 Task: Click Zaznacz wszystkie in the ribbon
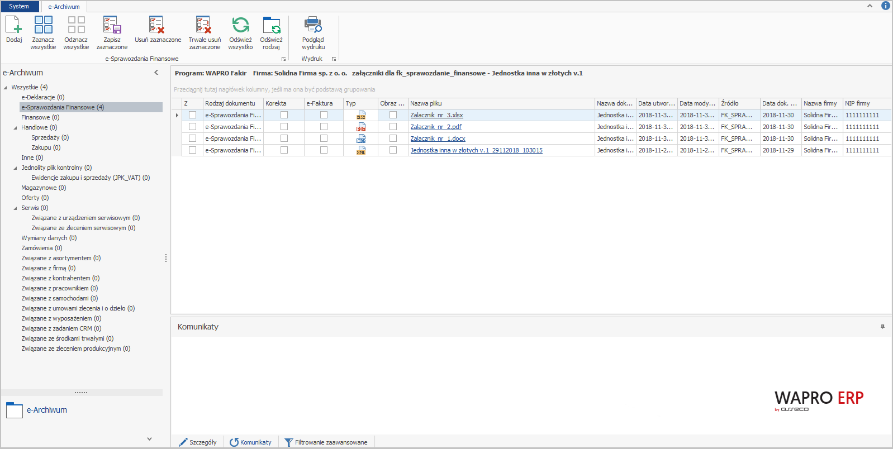pyautogui.click(x=43, y=26)
